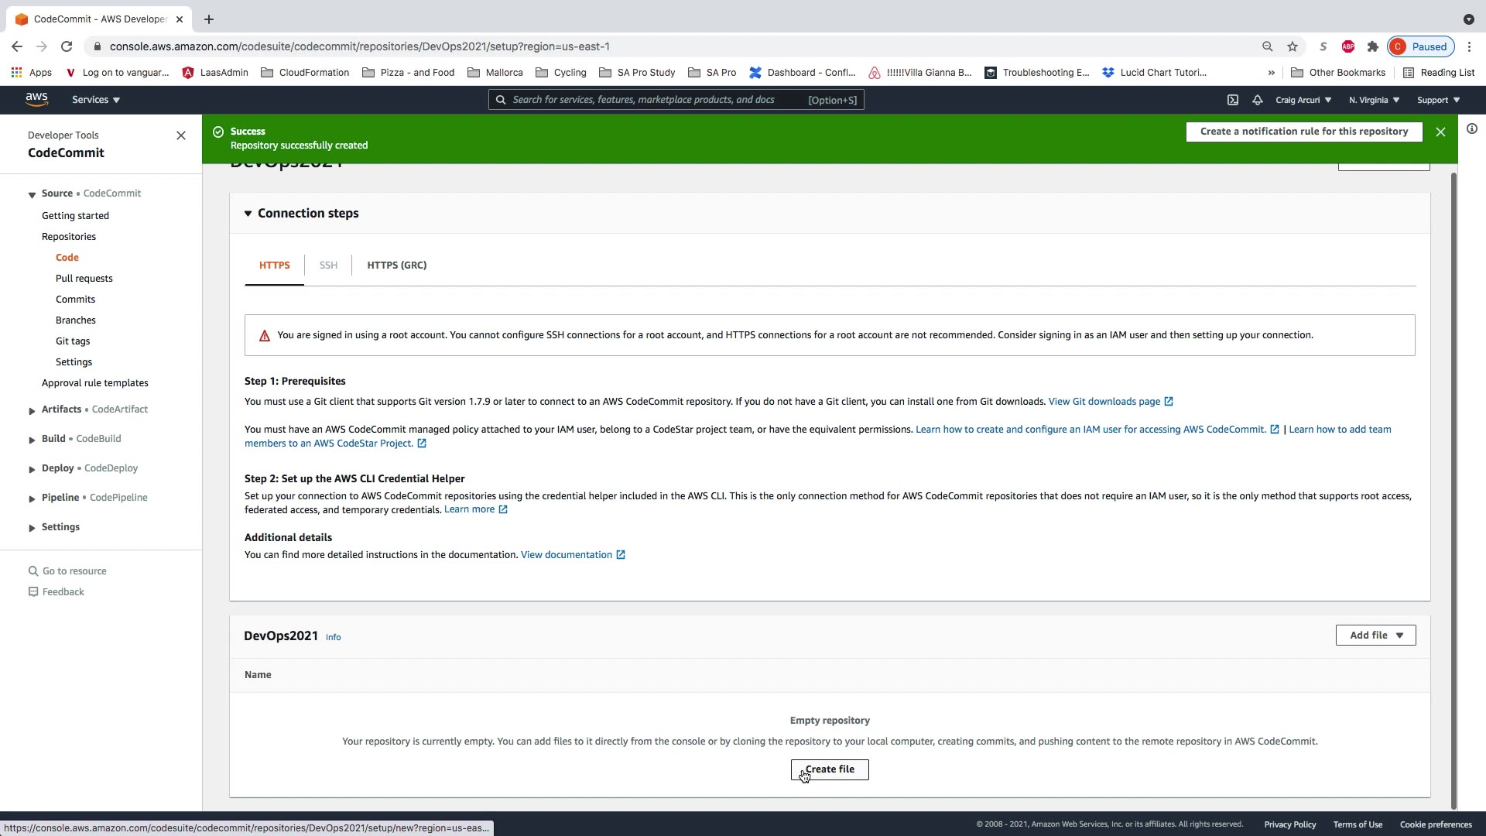Open Chrome extensions puzzle icon
The height and width of the screenshot is (836, 1486).
point(1373,46)
